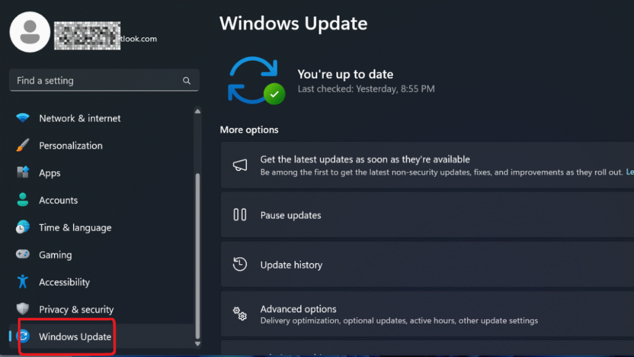Open Update history

coord(427,265)
